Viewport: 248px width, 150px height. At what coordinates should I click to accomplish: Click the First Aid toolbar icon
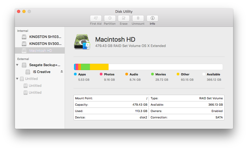[96, 18]
